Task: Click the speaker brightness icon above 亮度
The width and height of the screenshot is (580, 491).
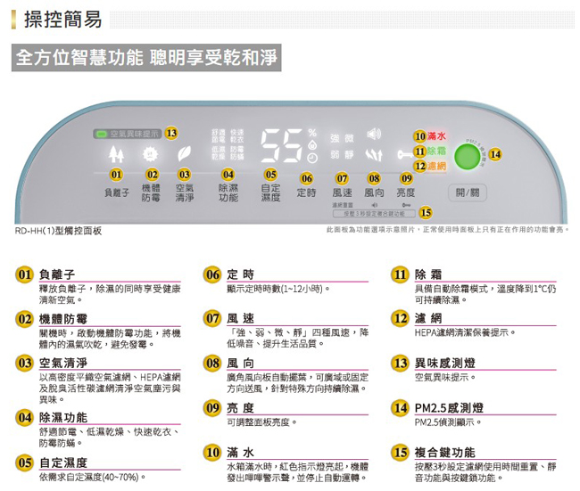Action: tap(375, 135)
